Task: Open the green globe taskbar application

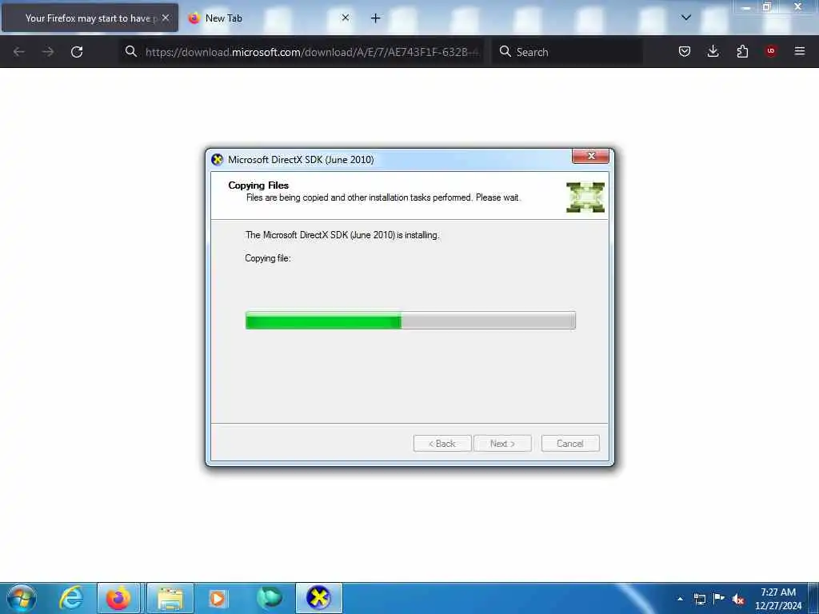Action: 269,598
